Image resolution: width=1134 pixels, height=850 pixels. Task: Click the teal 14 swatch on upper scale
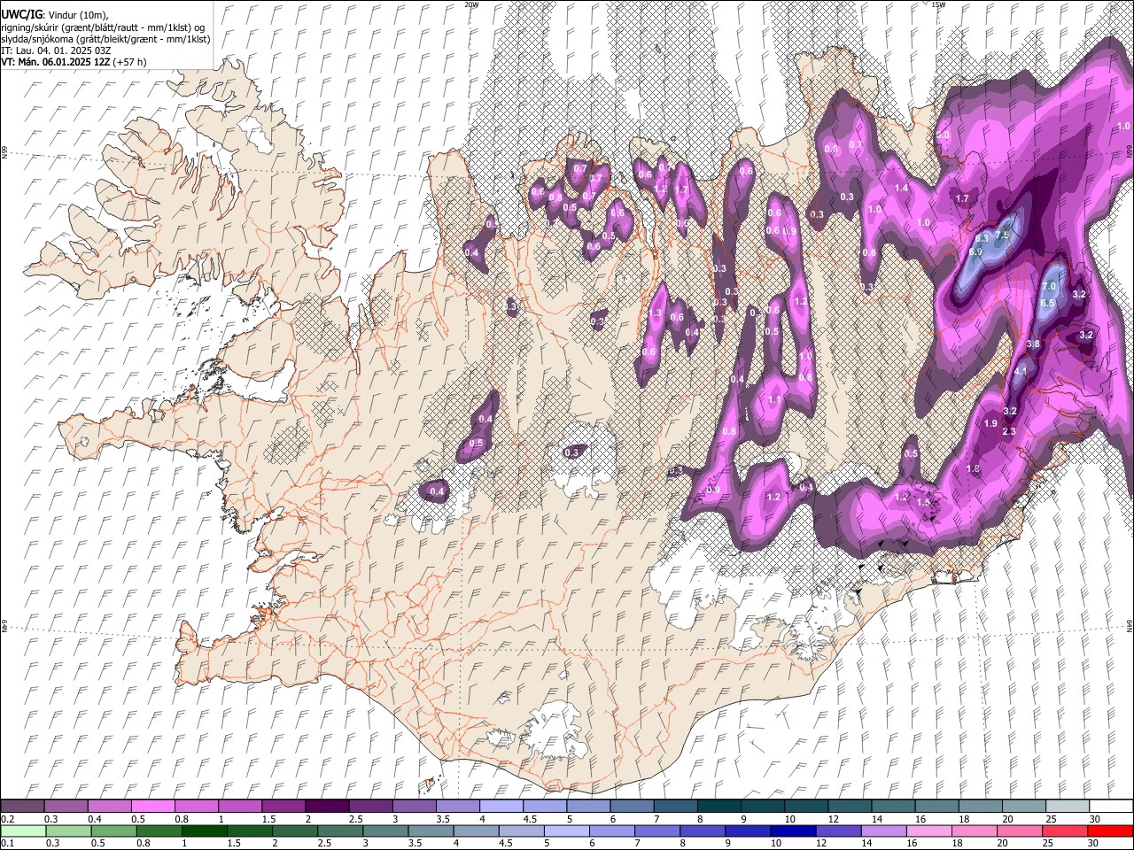(x=893, y=807)
